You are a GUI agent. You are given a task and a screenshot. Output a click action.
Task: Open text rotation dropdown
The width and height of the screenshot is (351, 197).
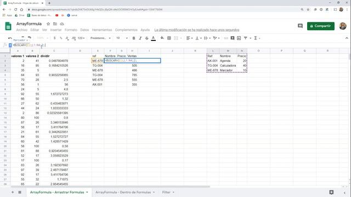tap(216, 38)
